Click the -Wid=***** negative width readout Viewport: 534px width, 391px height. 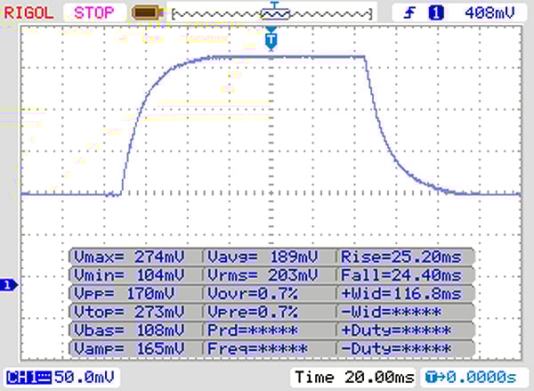click(x=392, y=312)
